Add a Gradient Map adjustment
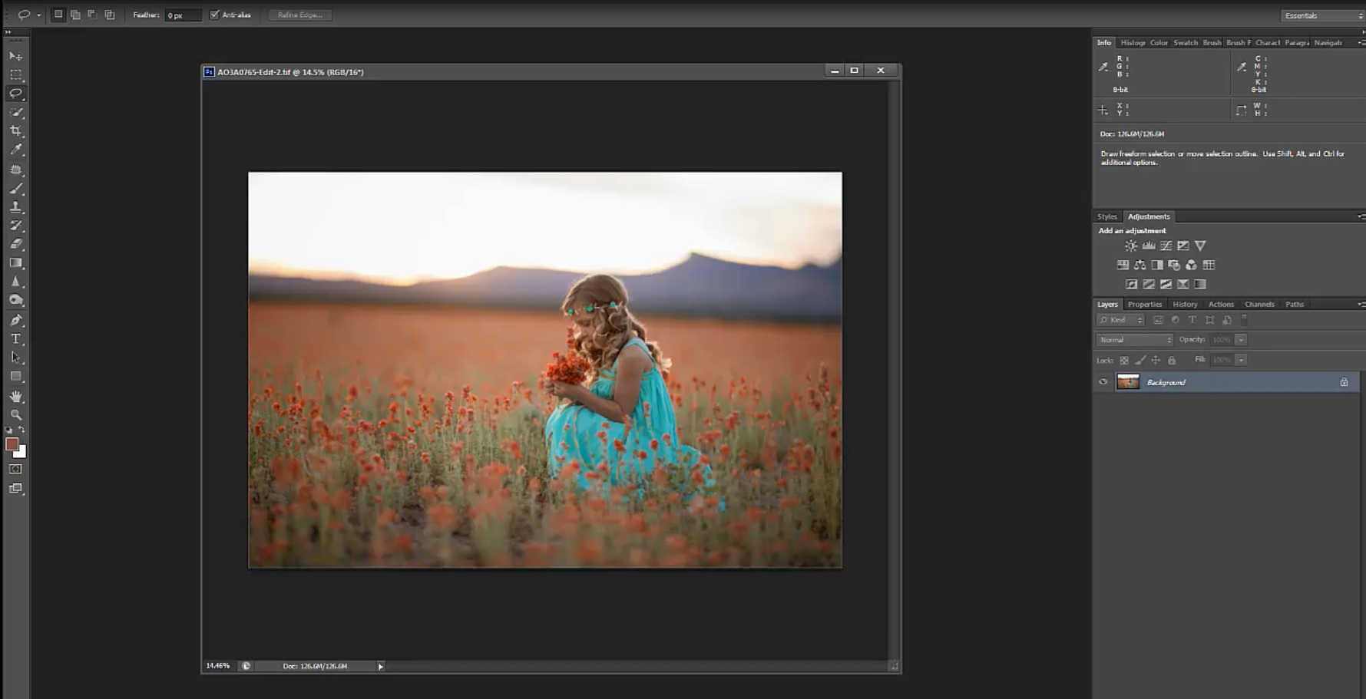This screenshot has height=699, width=1366. point(1200,284)
